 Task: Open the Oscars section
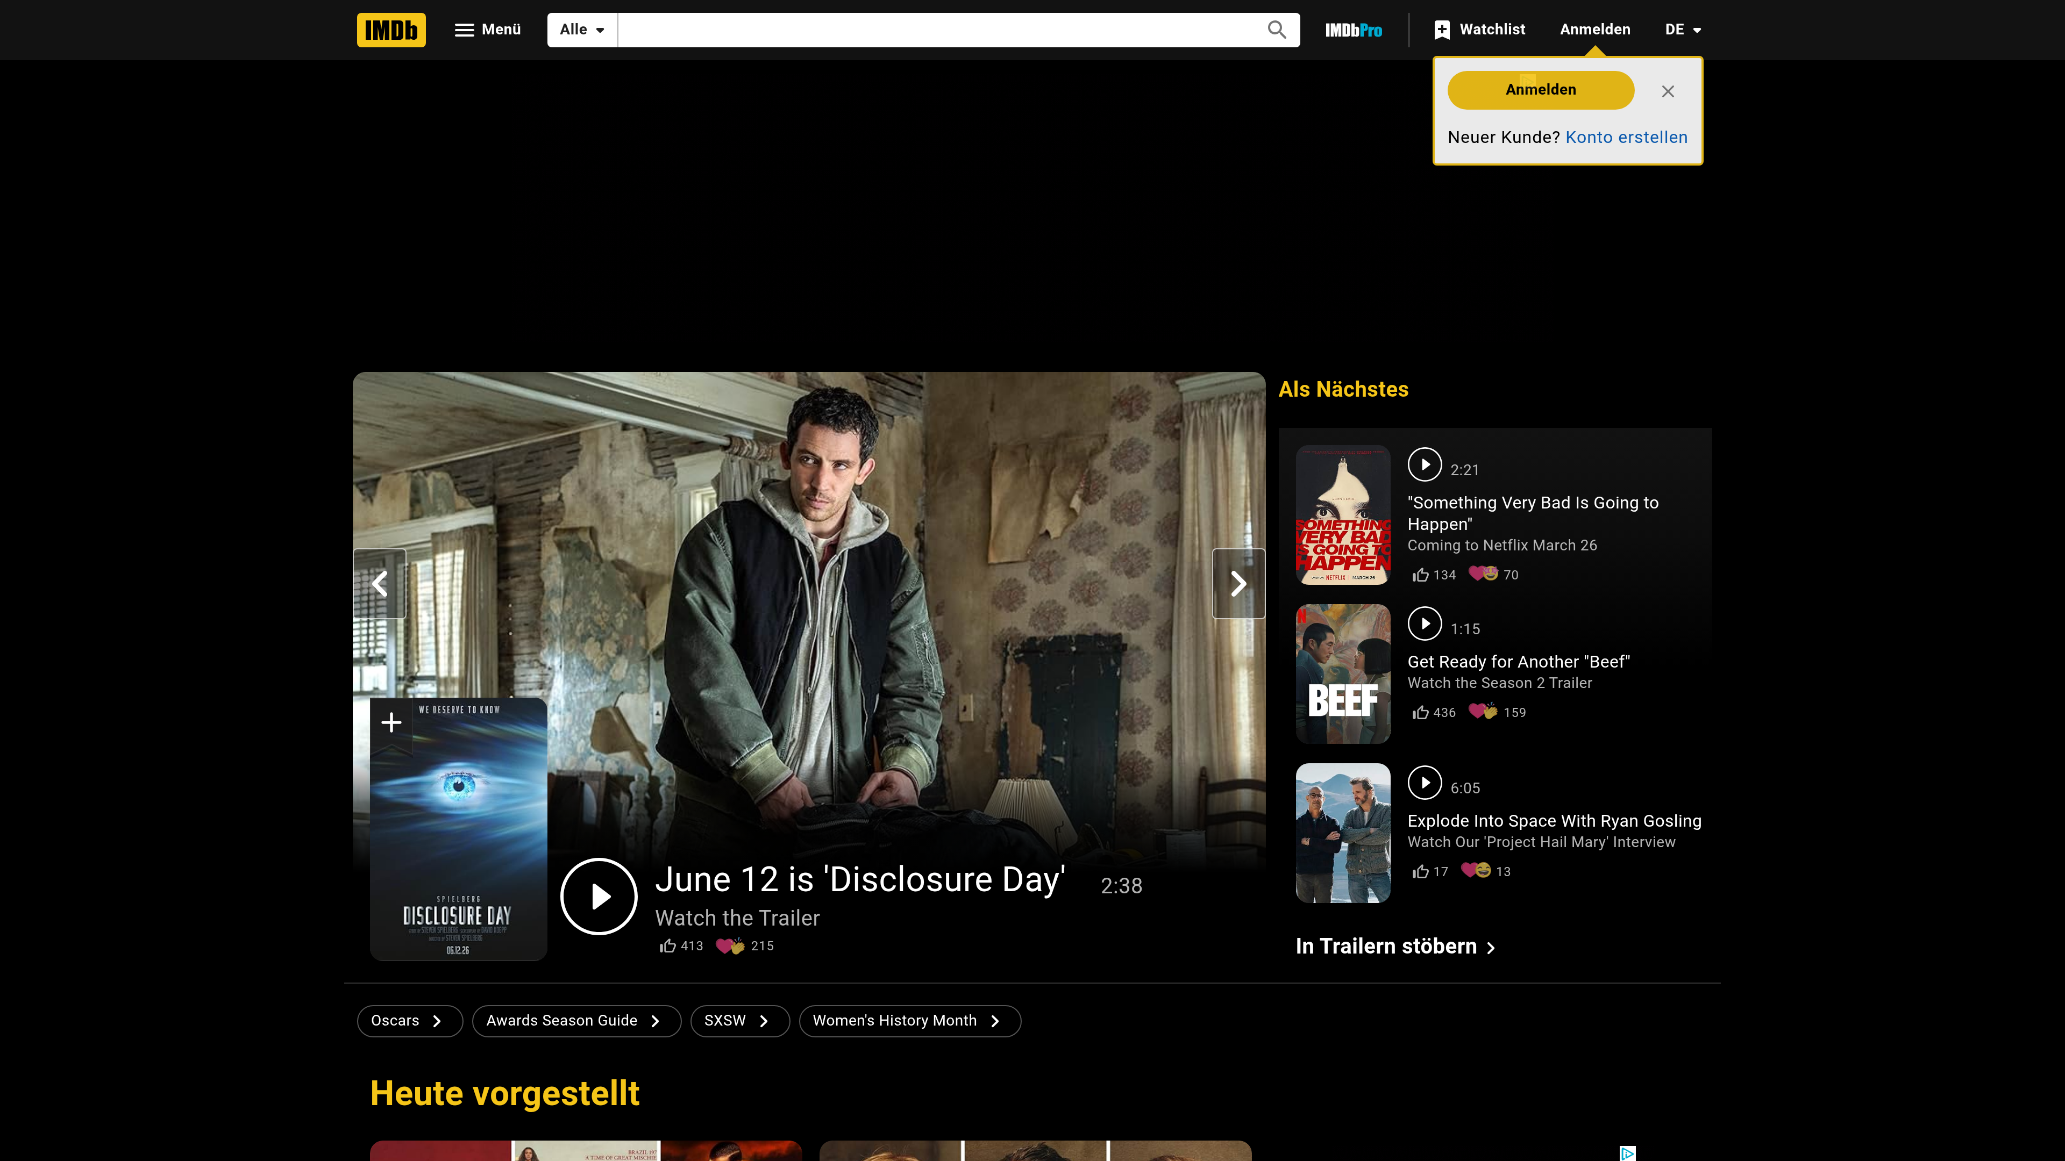point(409,1021)
